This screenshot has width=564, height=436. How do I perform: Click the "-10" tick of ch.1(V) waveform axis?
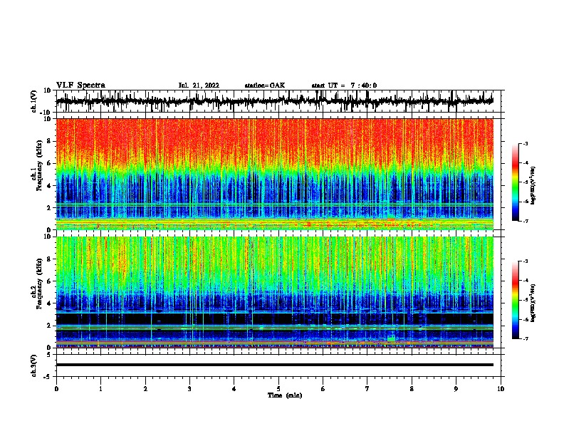click(x=46, y=113)
